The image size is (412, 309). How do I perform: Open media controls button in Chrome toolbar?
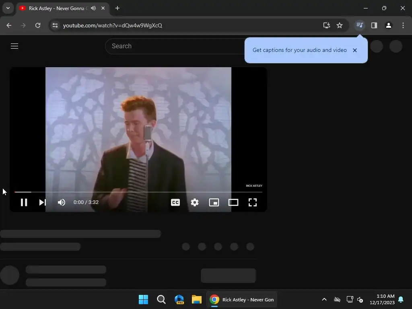point(359,25)
